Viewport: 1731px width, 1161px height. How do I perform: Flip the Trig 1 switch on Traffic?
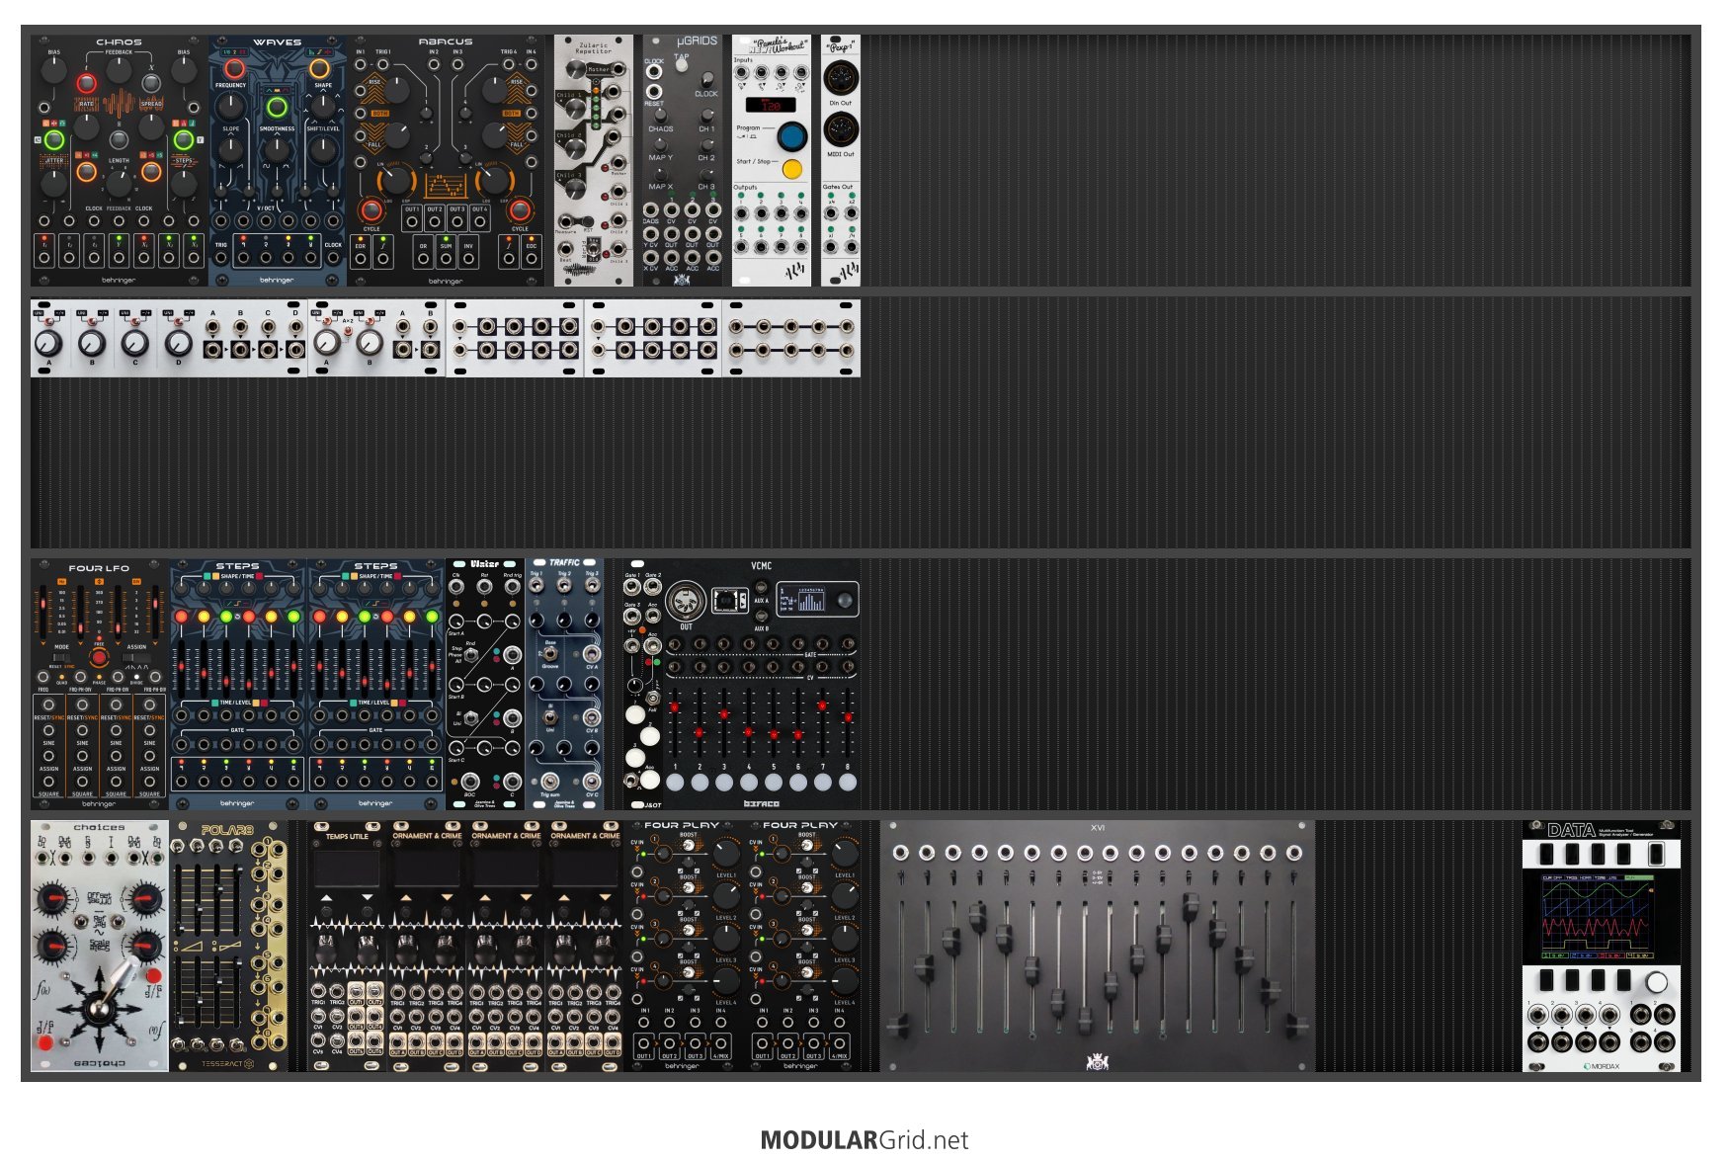click(x=536, y=586)
